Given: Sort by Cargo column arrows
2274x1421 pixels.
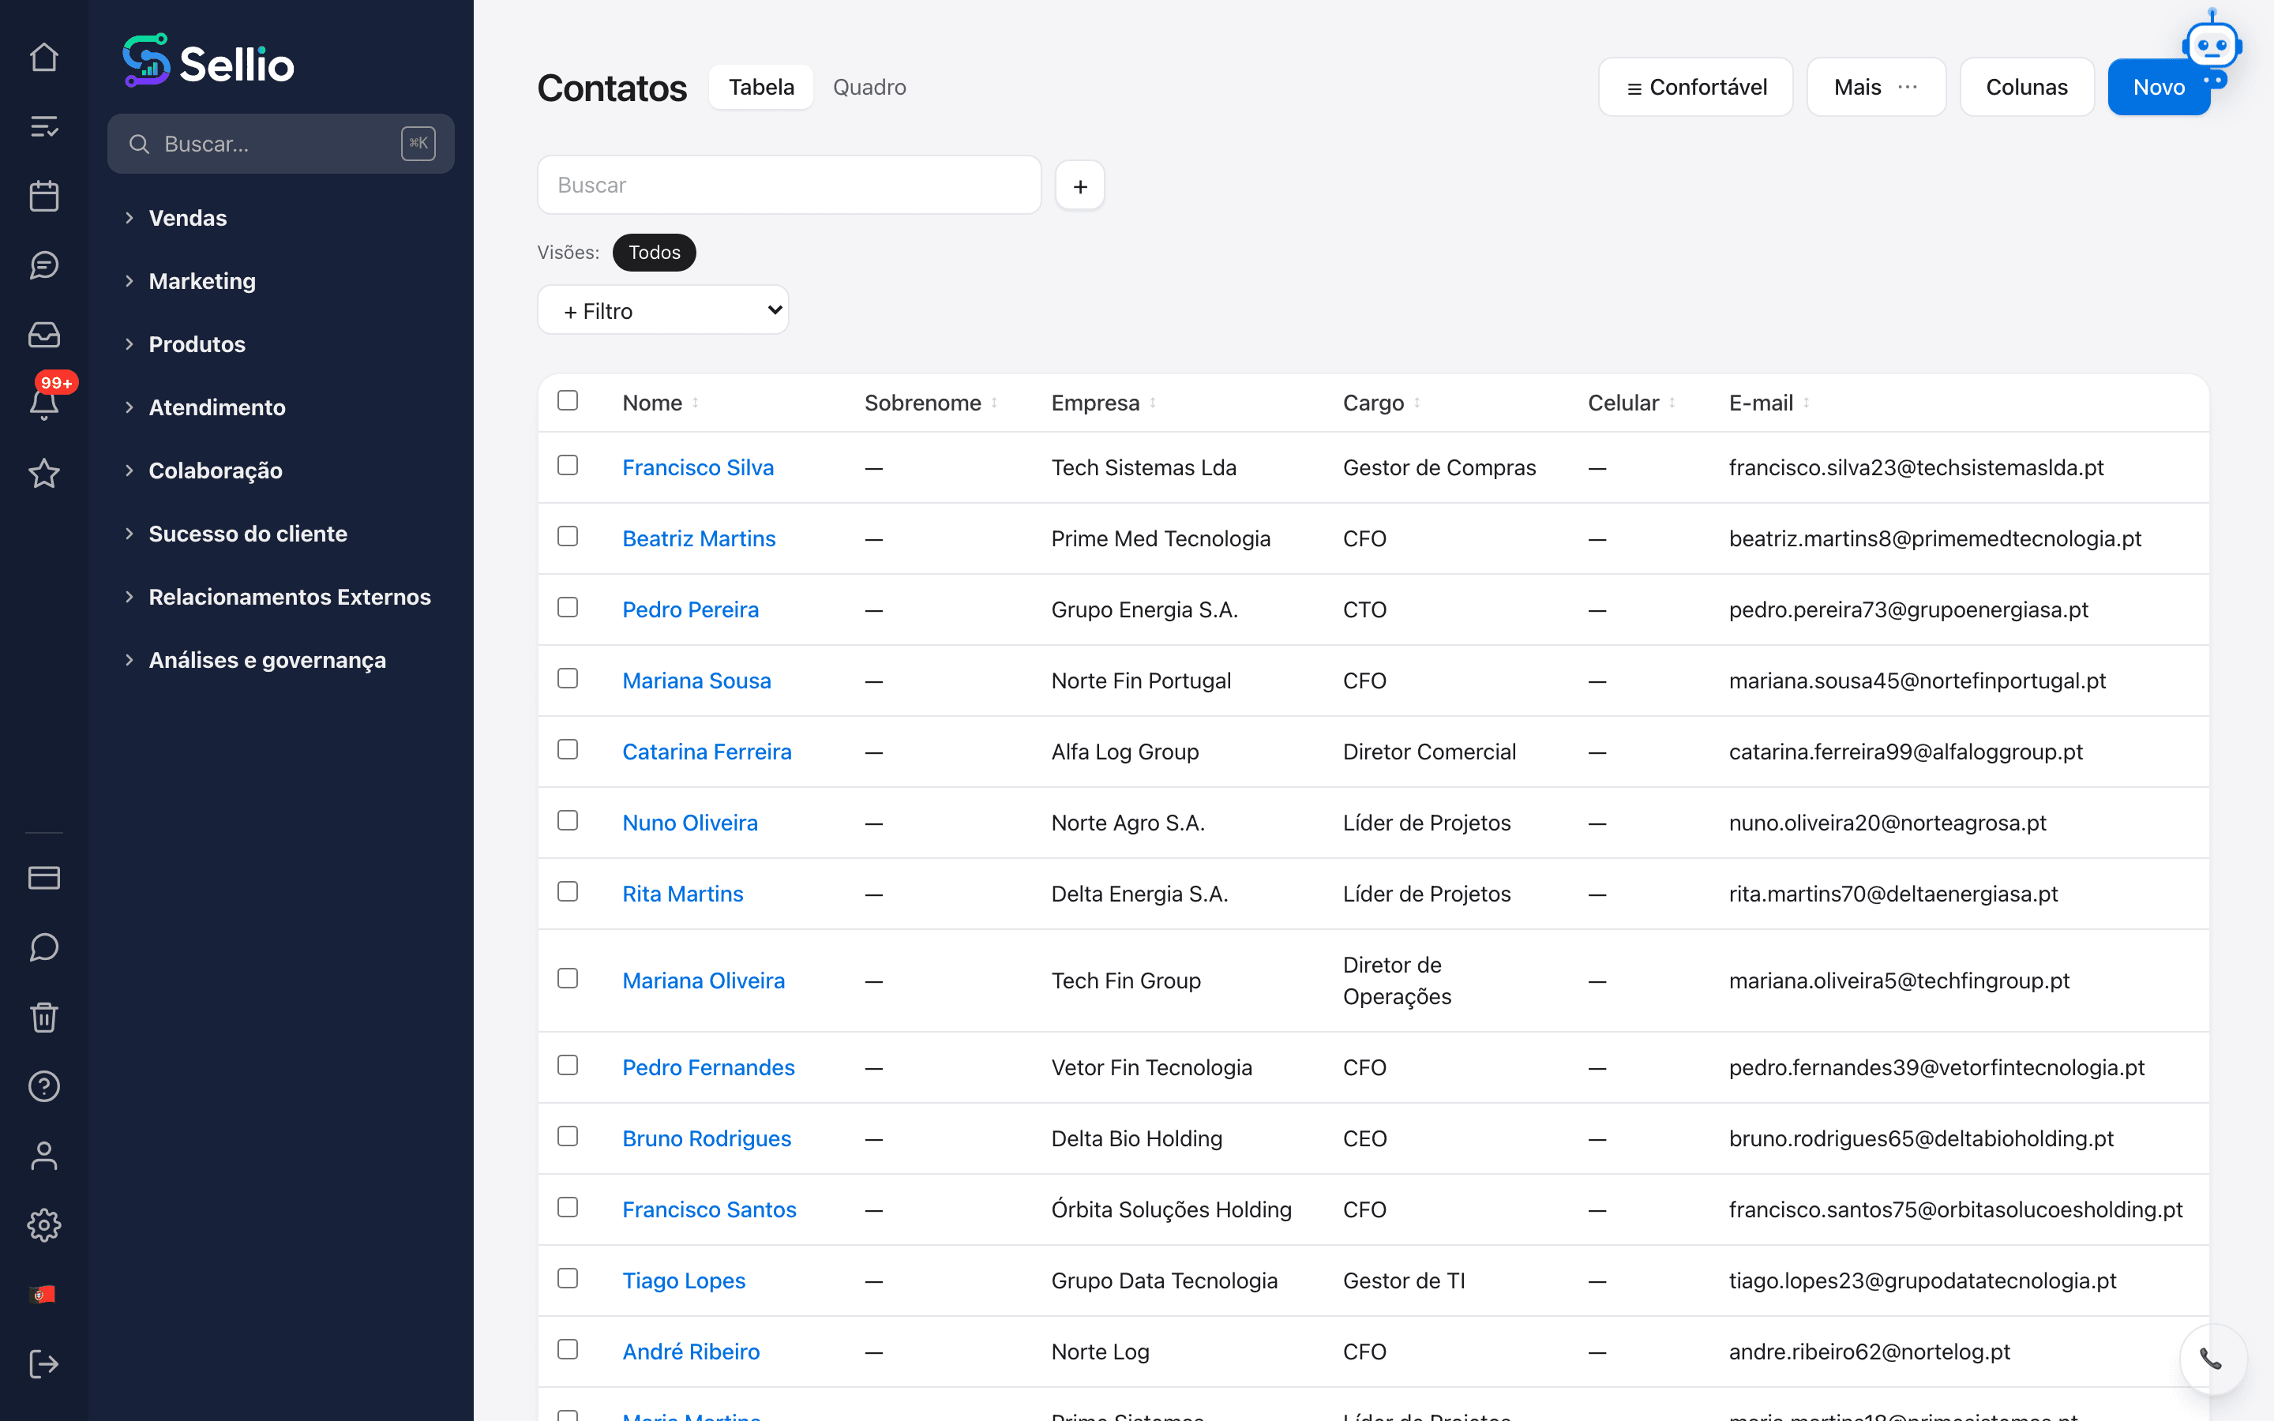Looking at the screenshot, I should click(1417, 403).
